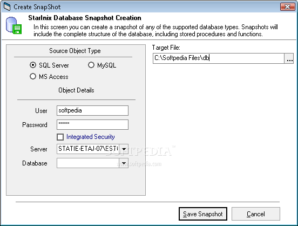The width and height of the screenshot is (298, 226).
Task: Click the 'Target File:' label
Action: [x=166, y=48]
